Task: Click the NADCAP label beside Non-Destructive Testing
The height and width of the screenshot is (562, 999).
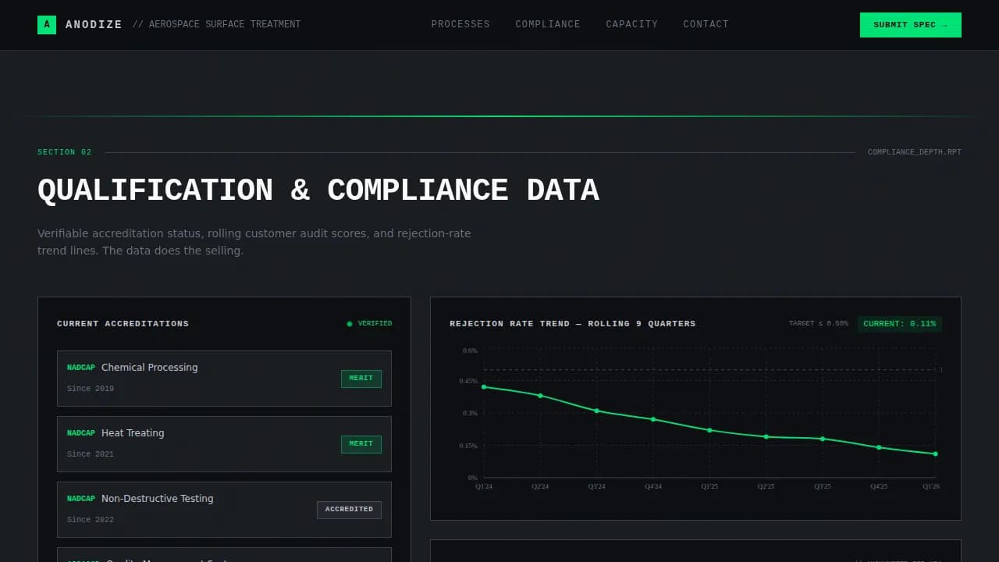Action: coord(81,499)
